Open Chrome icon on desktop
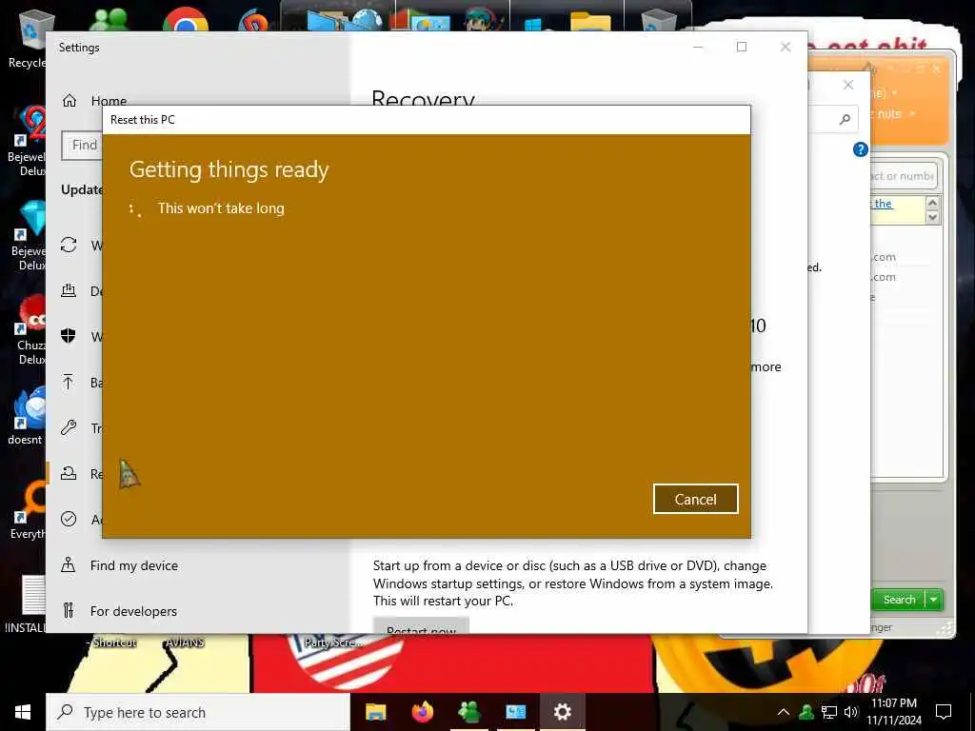 (185, 21)
